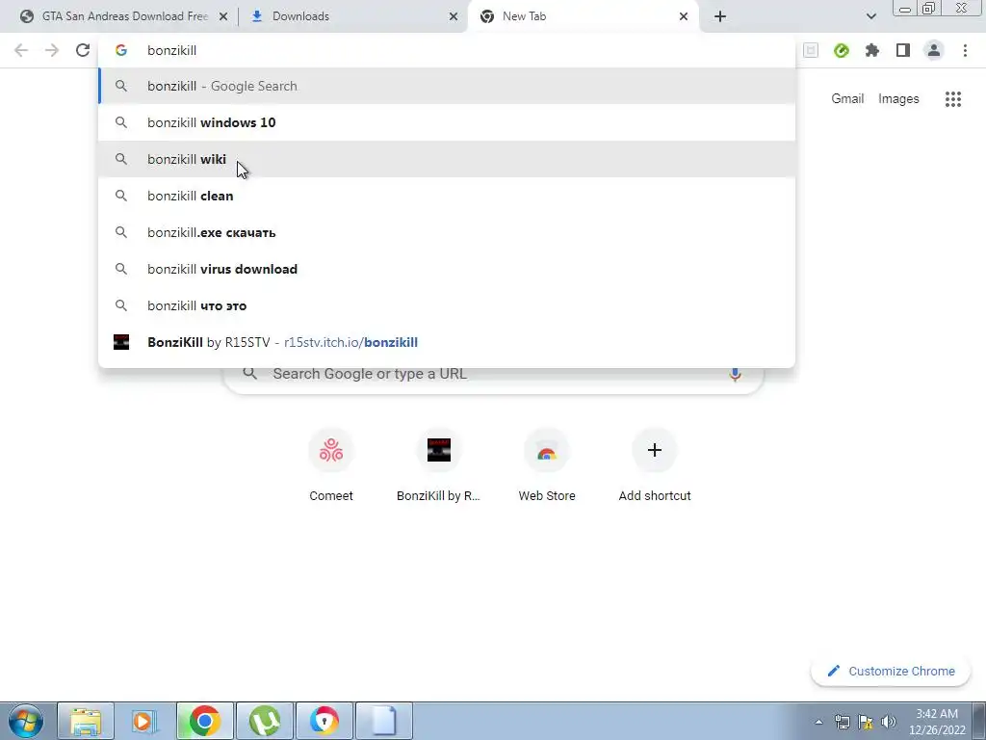Open Windows Explorer from the taskbar
Viewport: 986px width, 740px height.
pos(86,721)
